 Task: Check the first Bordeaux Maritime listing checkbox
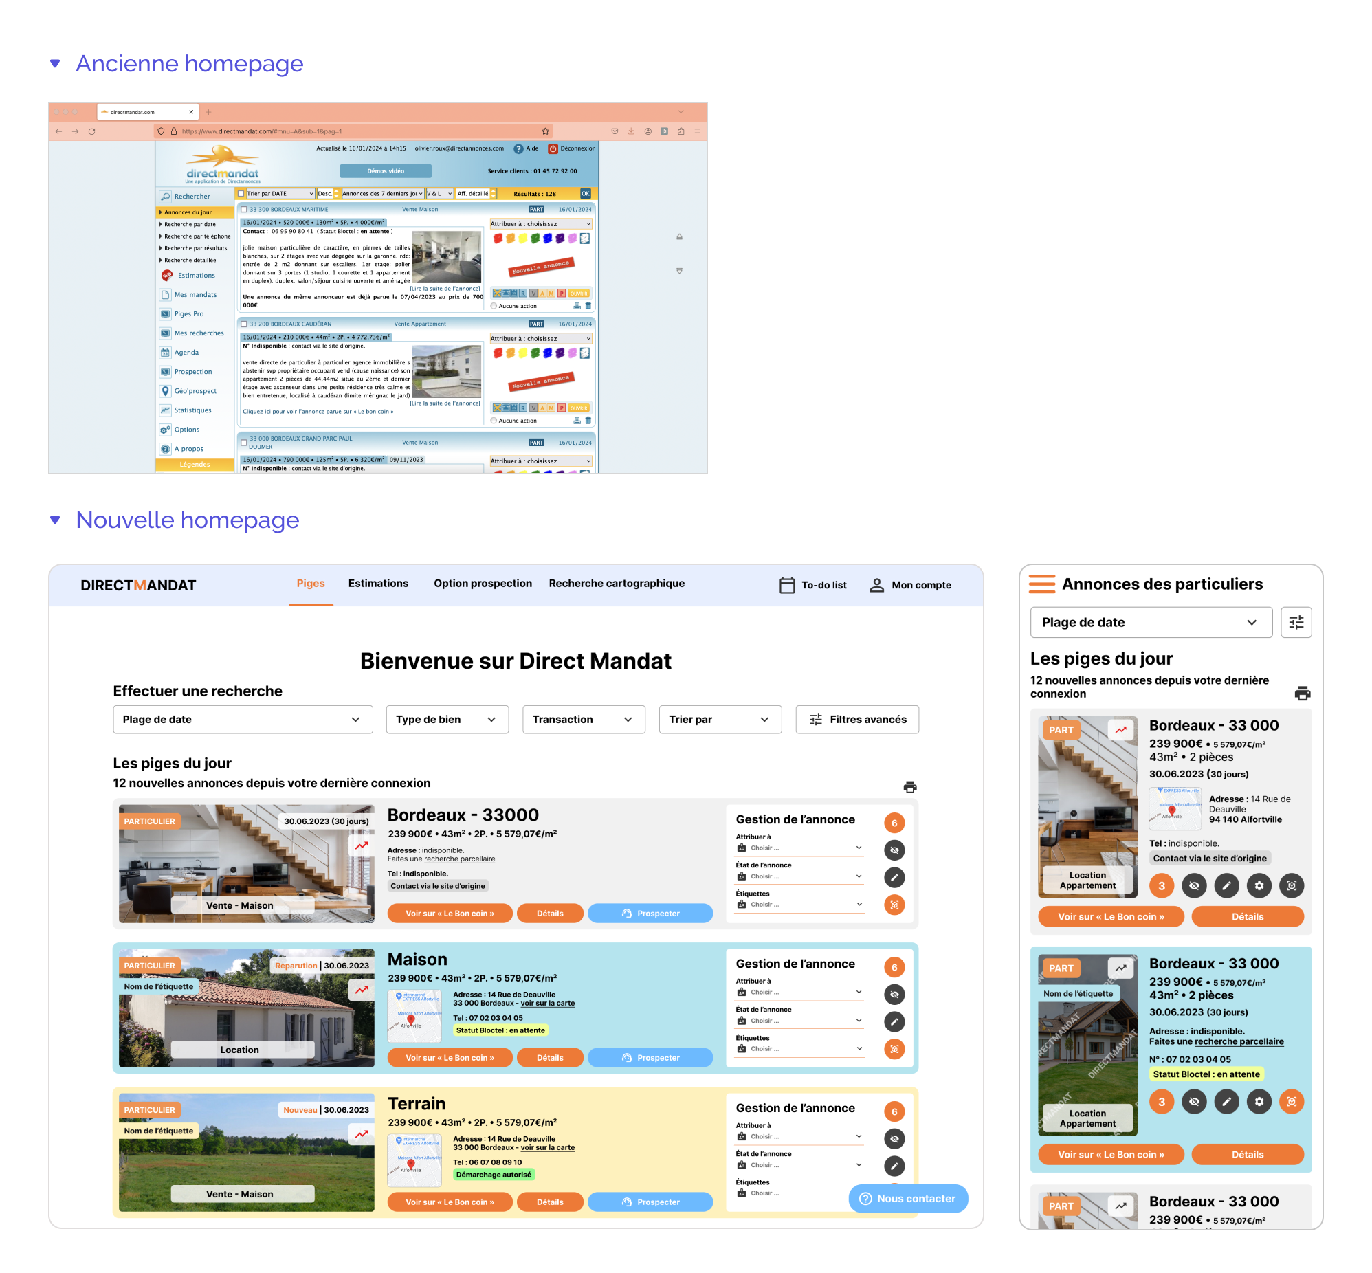[x=244, y=210]
